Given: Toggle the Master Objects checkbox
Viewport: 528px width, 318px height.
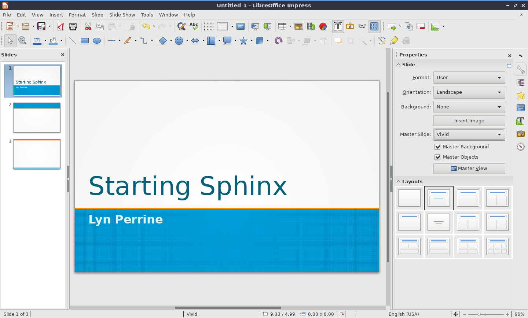Looking at the screenshot, I should (x=437, y=157).
